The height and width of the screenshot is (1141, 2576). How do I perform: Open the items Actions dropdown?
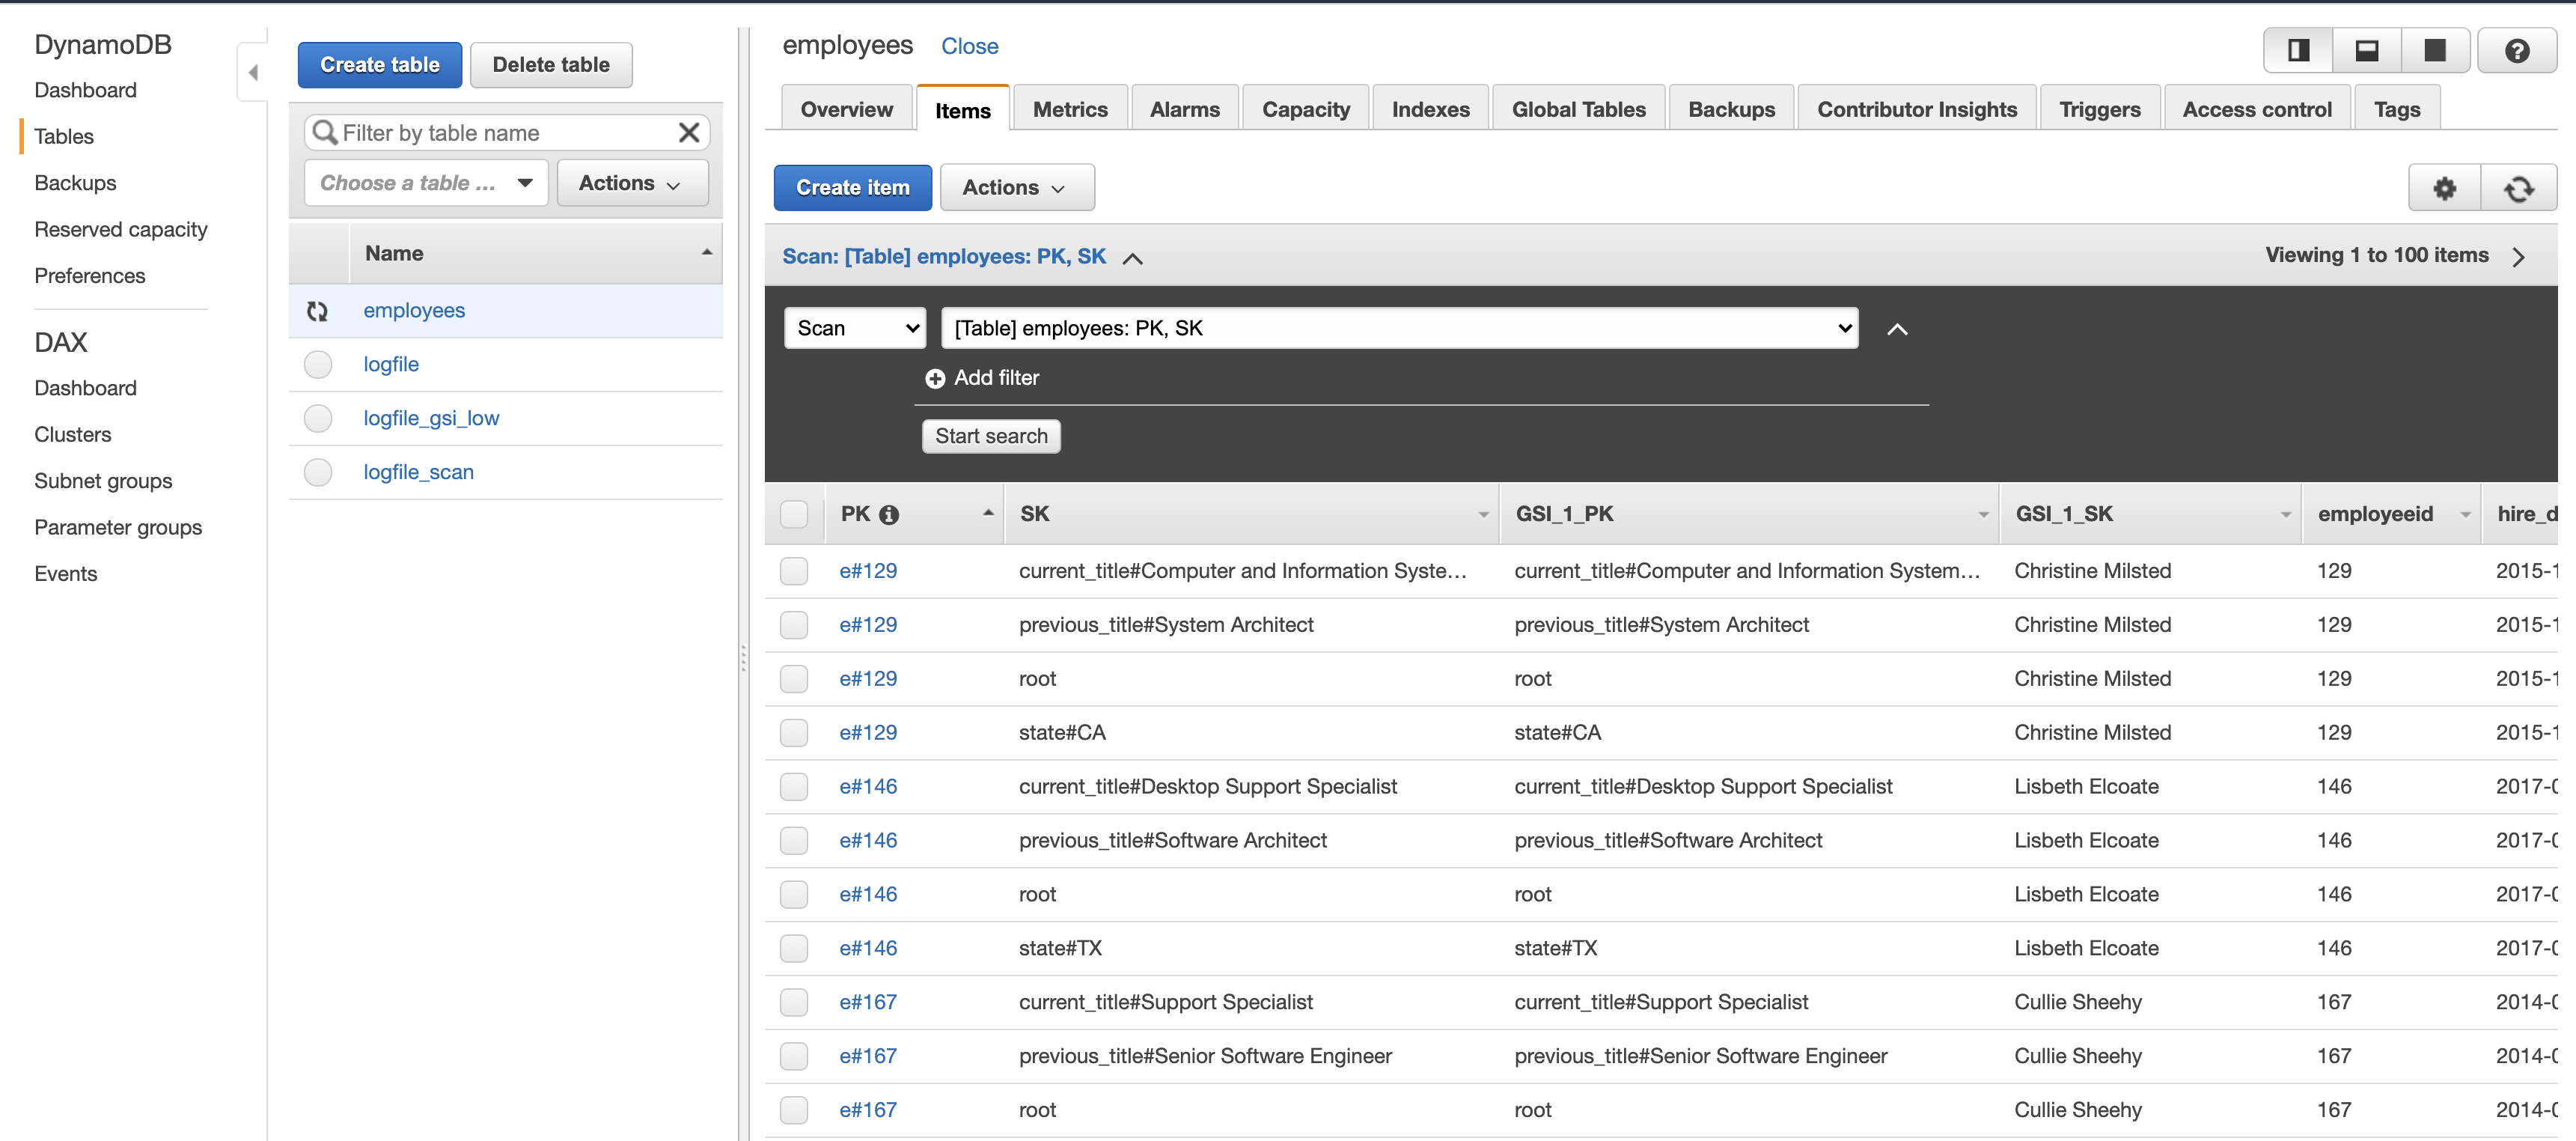pos(1017,188)
